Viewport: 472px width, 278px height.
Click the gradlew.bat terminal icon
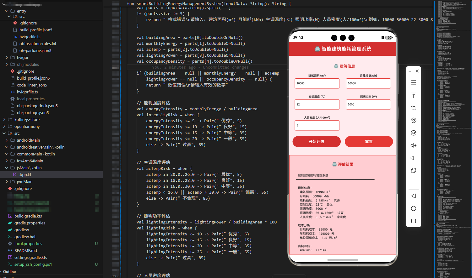click(x=10, y=237)
